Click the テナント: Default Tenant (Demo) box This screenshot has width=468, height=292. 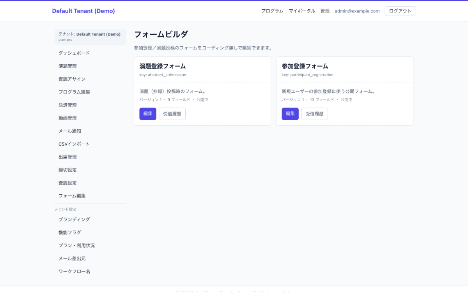[90, 37]
